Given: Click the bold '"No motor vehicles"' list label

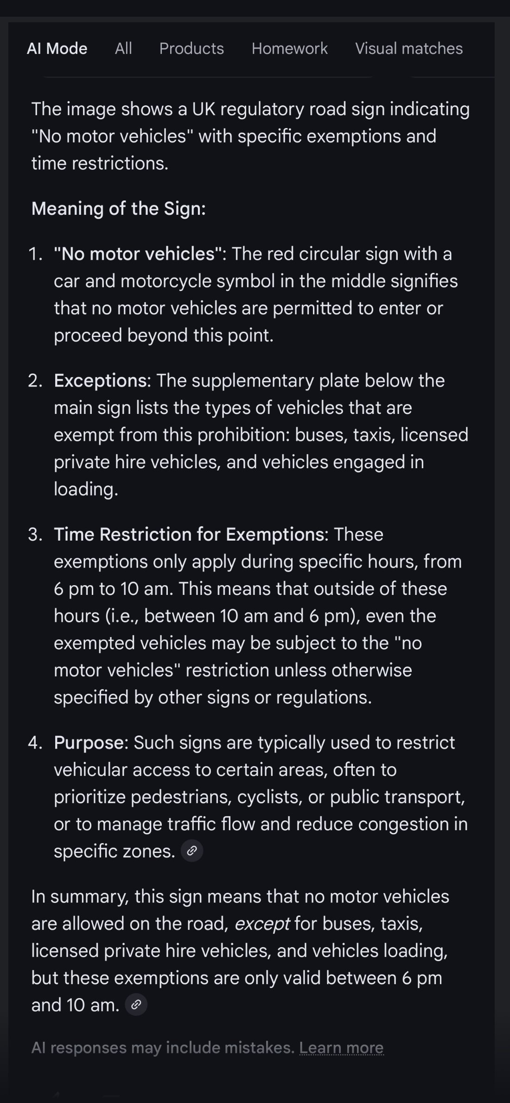Looking at the screenshot, I should point(138,254).
